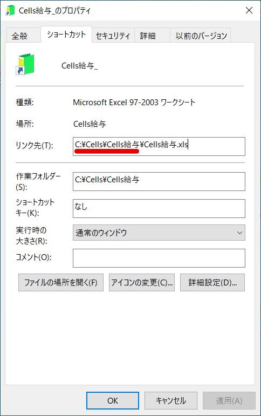Screen dimensions: 261x416
Task: Expand the 実行時の大きさ dropdown
Action: (159, 233)
